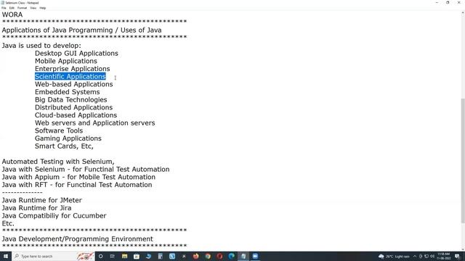The width and height of the screenshot is (465, 261).
Task: Click the network icon in system tray
Action: (426, 256)
